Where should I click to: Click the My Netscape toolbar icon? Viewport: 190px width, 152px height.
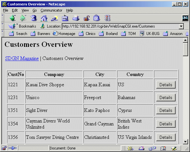(65, 18)
